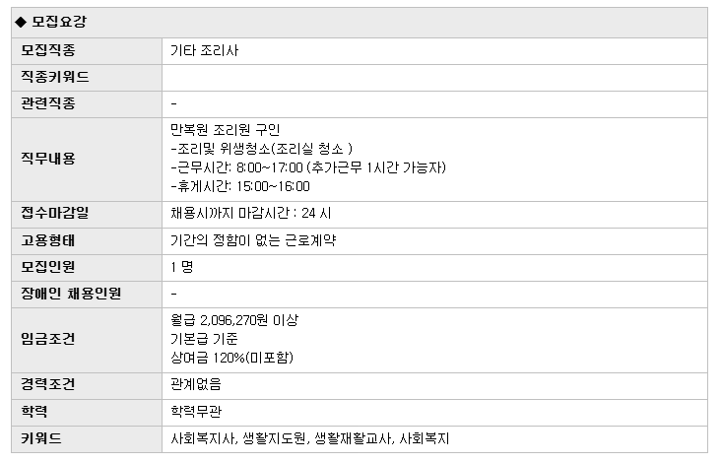Image resolution: width=721 pixels, height=463 pixels.
Task: Click the 만복원 조리원 구인 text line
Action: point(225,130)
